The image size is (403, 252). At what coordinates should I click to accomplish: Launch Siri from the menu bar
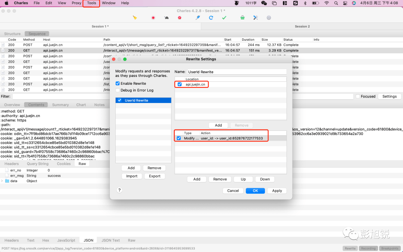[x=354, y=3]
